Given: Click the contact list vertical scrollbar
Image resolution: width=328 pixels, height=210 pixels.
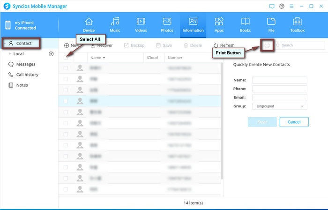Looking at the screenshot, I should click(x=222, y=121).
